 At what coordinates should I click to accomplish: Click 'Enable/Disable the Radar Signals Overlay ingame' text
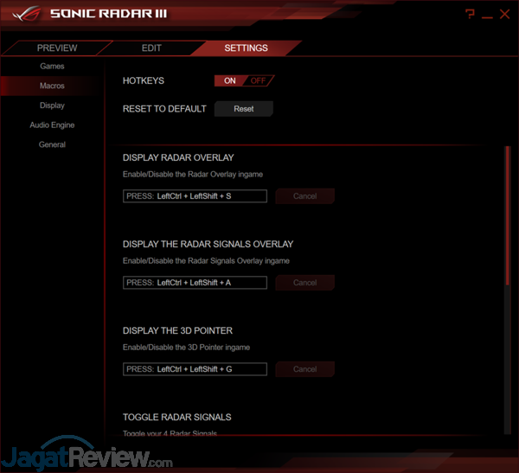(206, 261)
